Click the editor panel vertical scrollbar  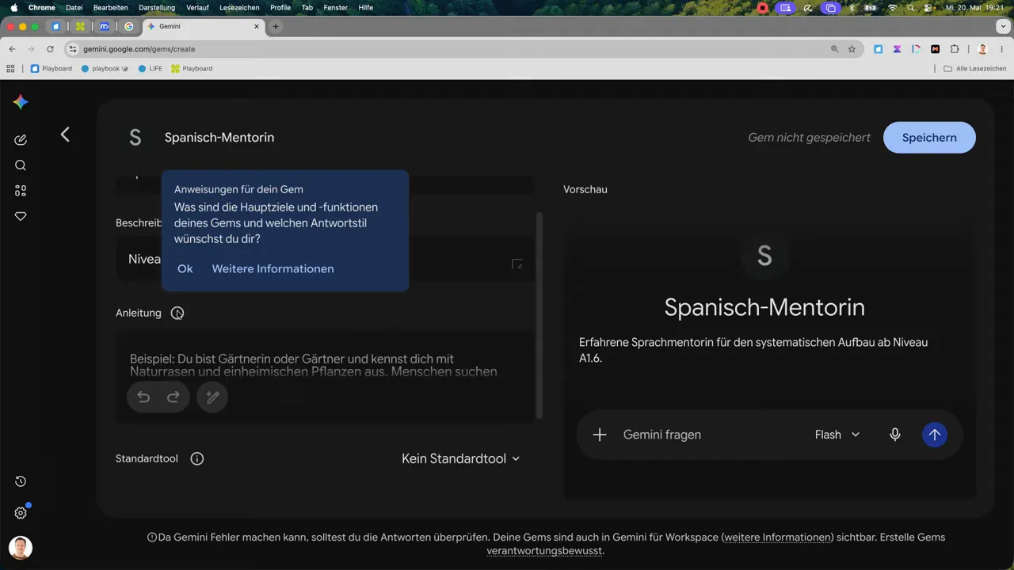click(x=539, y=315)
